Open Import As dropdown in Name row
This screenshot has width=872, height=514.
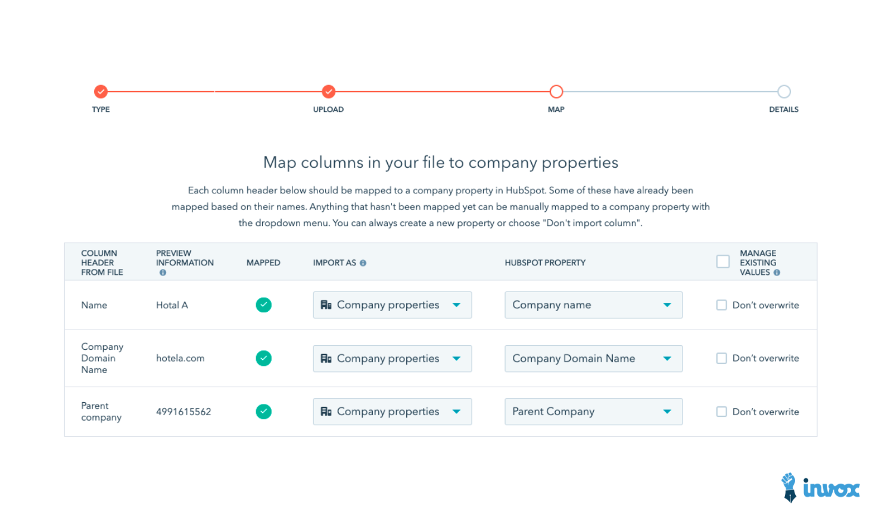tap(393, 305)
